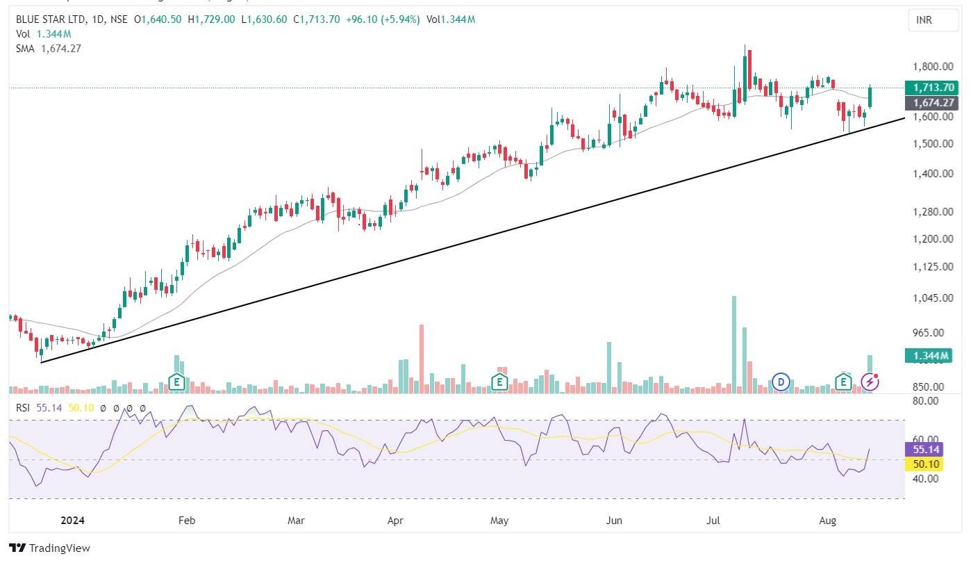Click the tallest July volume bar
The width and height of the screenshot is (971, 563).
[733, 344]
